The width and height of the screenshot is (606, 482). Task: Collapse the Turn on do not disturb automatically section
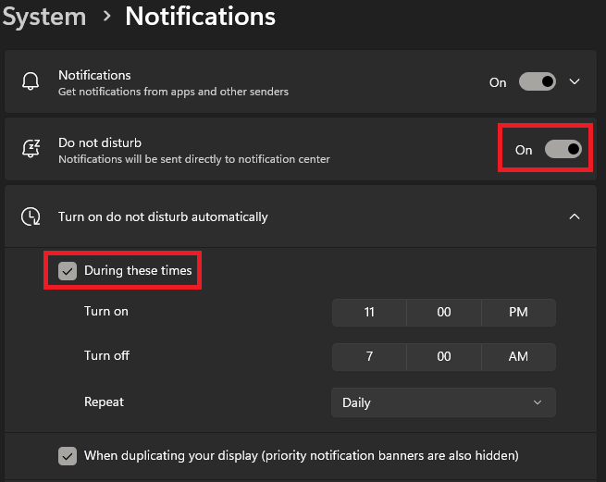click(575, 216)
